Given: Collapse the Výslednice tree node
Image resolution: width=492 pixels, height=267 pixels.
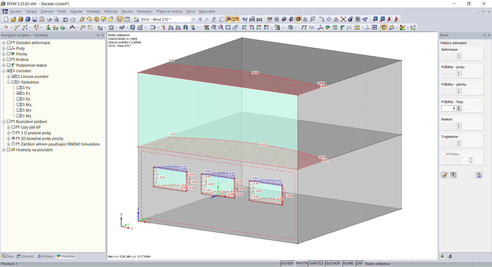Looking at the screenshot, I should 8,82.
